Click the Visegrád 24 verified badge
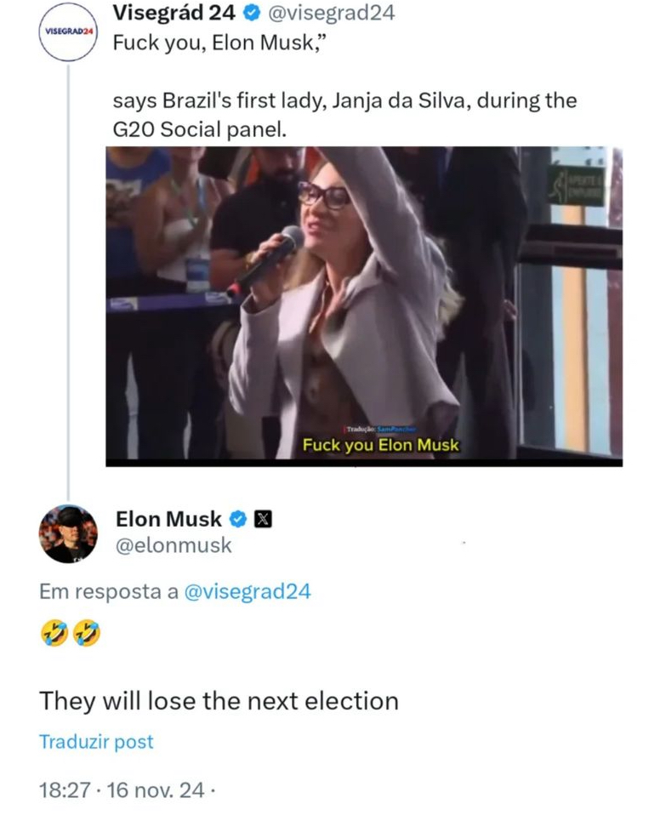The image size is (660, 815). point(252,14)
